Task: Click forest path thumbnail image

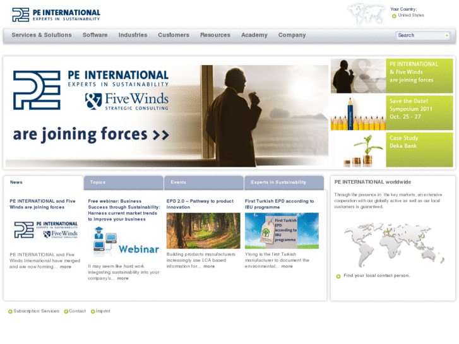Action: 203,230
